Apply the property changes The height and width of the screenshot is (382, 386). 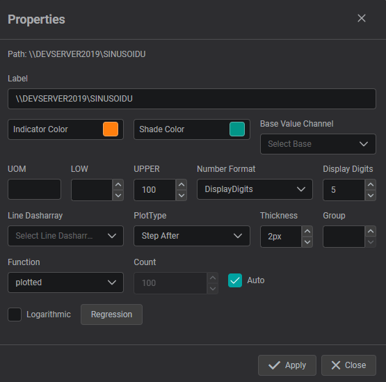pos(287,365)
